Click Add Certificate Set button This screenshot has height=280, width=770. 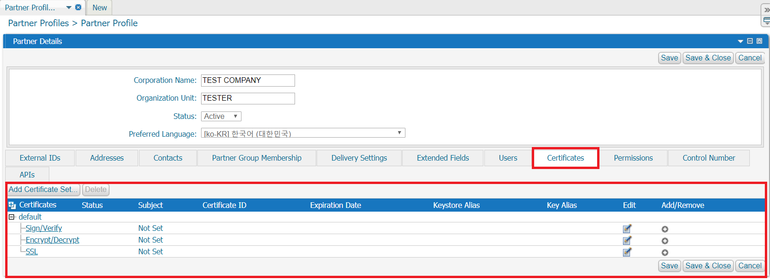pyautogui.click(x=44, y=190)
